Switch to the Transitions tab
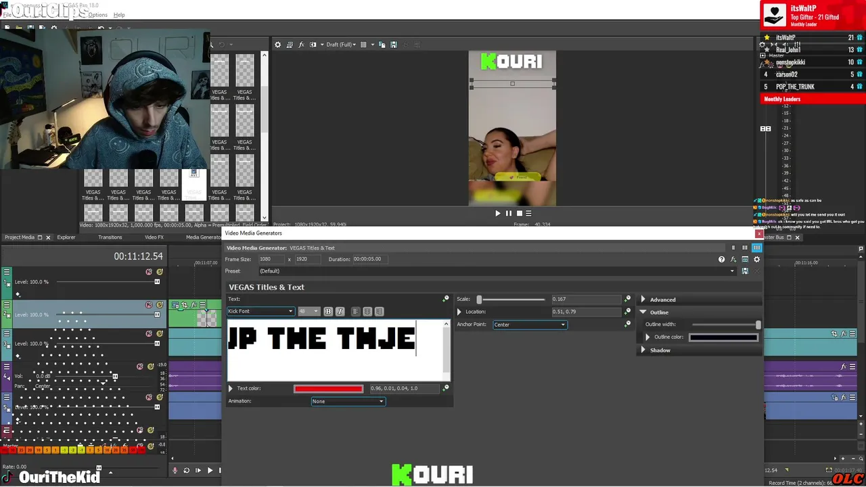The width and height of the screenshot is (866, 487). point(110,237)
